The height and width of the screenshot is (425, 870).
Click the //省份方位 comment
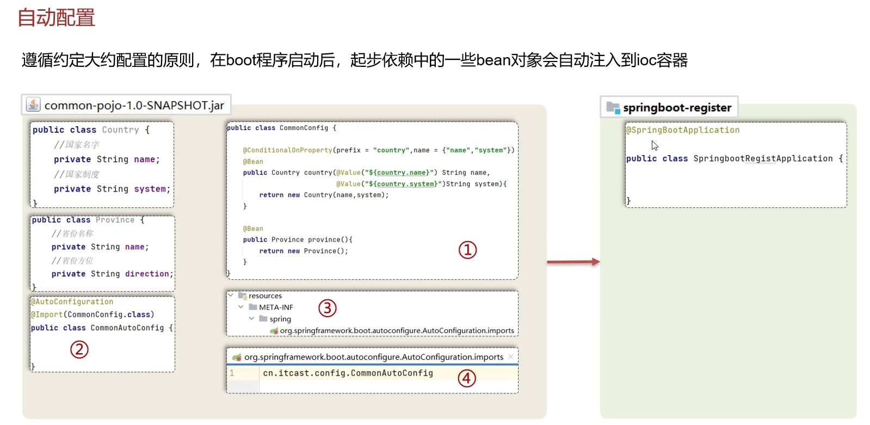click(x=72, y=260)
